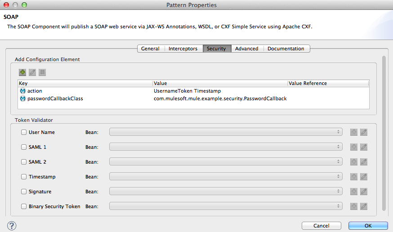393x232 pixels.
Task: Expand the Timestamp Bean dropdown
Action: (x=226, y=177)
